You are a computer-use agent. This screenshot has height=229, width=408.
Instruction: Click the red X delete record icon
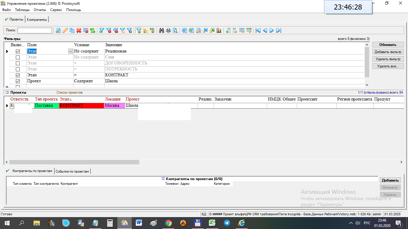point(79,30)
